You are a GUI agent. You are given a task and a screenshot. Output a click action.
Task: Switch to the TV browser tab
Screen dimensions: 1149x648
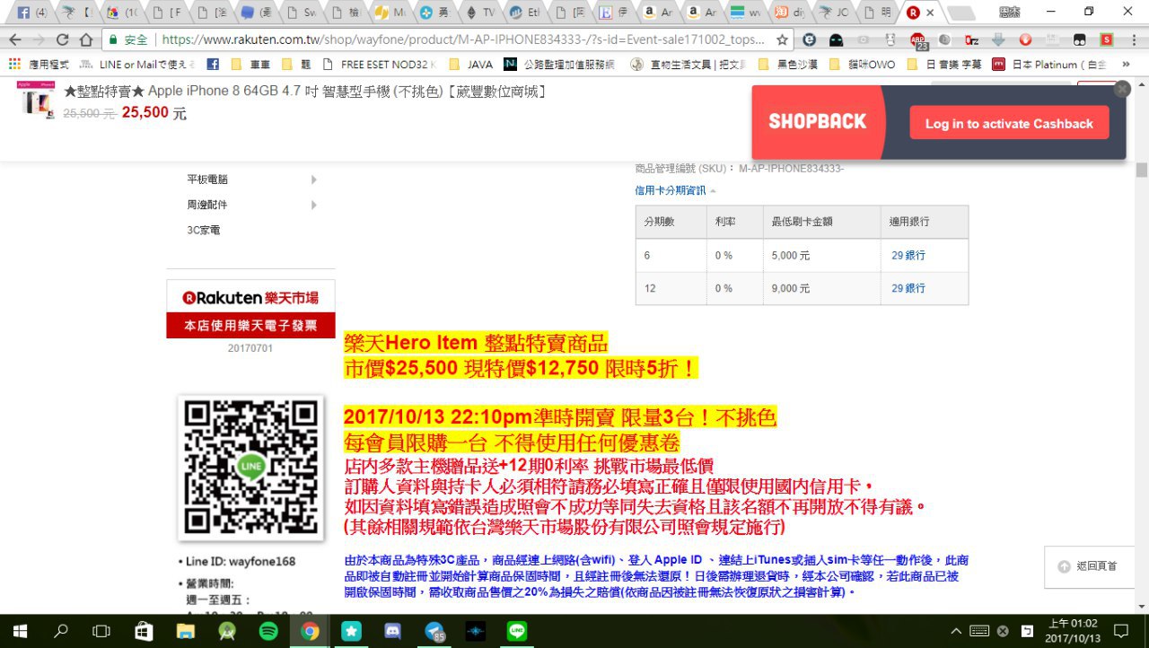(480, 13)
